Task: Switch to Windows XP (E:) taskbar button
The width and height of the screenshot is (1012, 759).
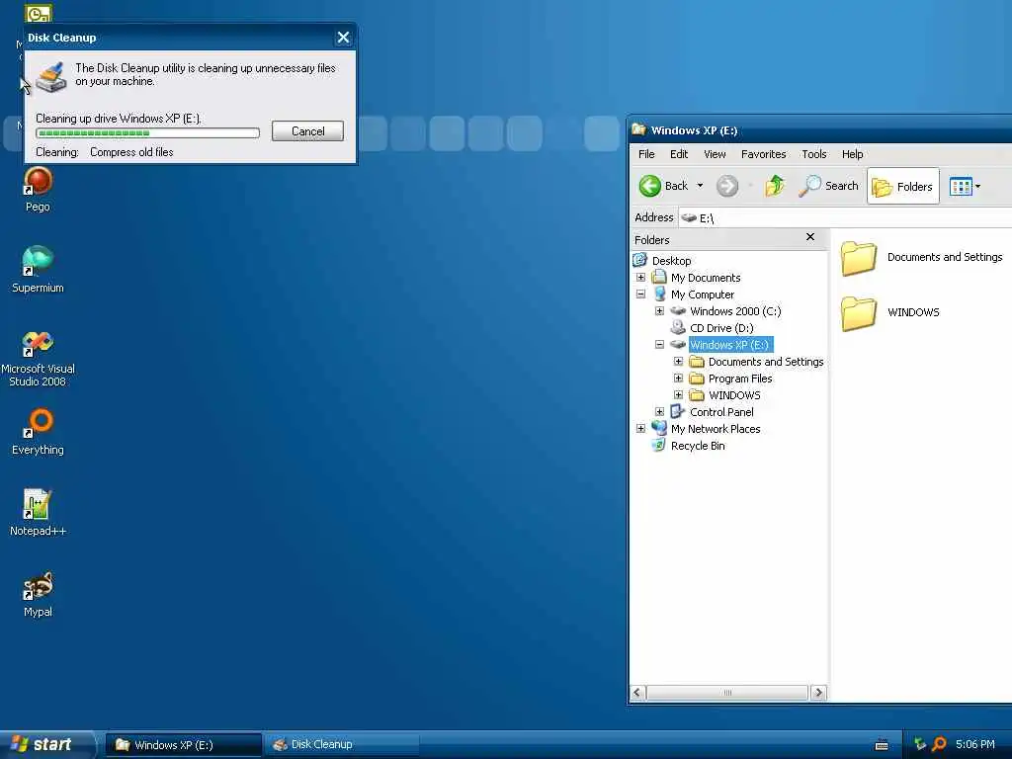Action: (x=184, y=745)
